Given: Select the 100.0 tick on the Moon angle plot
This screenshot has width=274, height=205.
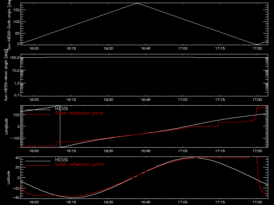Looking at the screenshot, I should [x=15, y=57].
